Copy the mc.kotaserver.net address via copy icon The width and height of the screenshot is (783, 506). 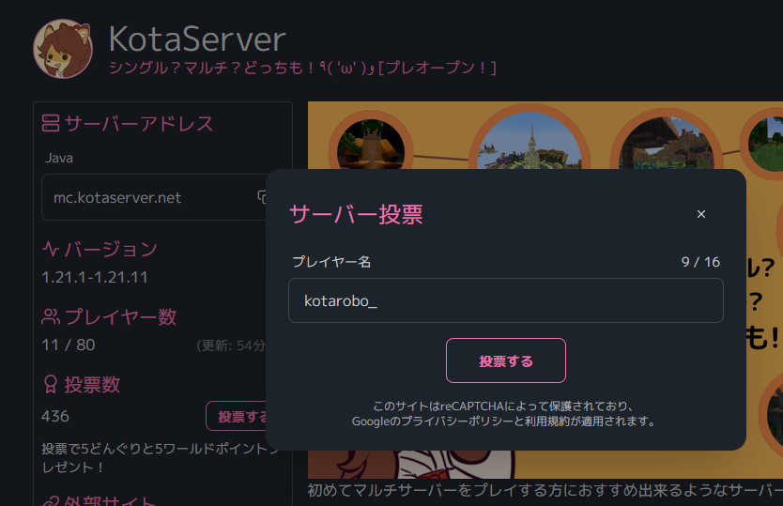[x=262, y=197]
